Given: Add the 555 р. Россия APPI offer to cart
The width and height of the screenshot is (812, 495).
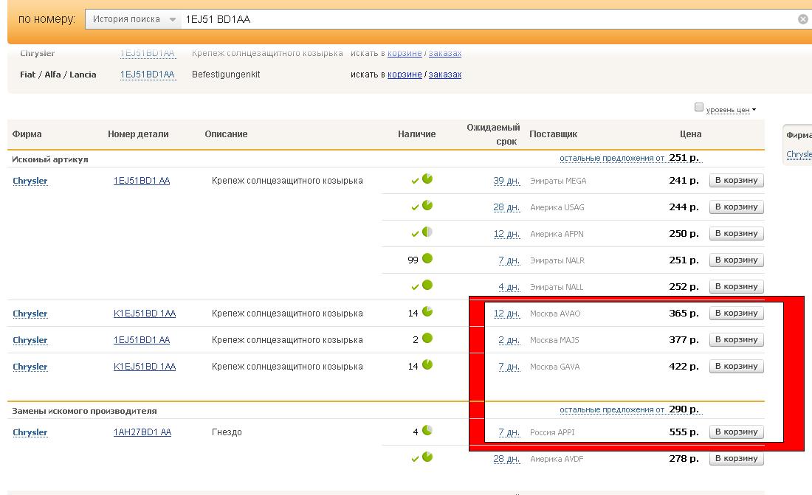Looking at the screenshot, I should tap(737, 432).
